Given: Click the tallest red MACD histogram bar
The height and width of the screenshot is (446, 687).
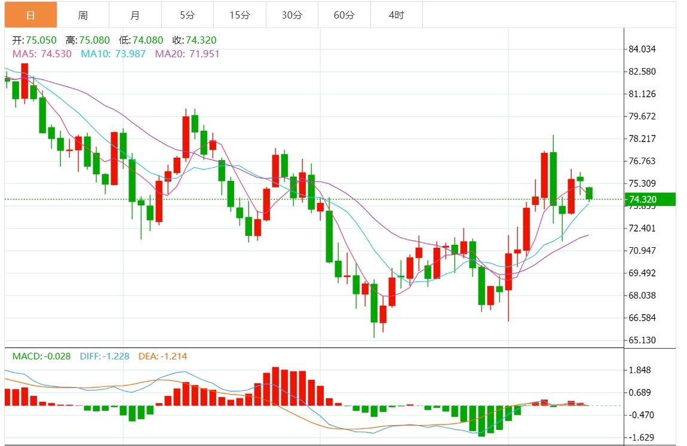Looking at the screenshot, I should 275,386.
